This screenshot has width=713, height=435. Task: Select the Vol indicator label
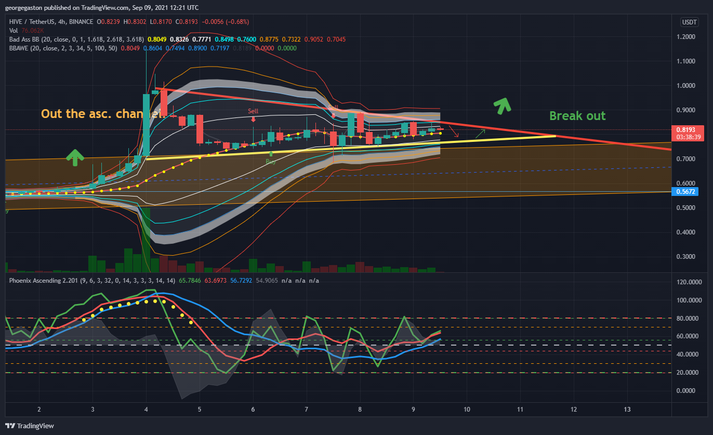(x=14, y=31)
